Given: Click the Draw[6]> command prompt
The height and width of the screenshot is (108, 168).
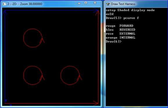Looking at the screenshot, I should pyautogui.click(x=113, y=41).
